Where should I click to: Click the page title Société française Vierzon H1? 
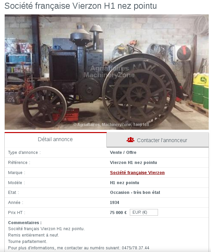click(81, 6)
